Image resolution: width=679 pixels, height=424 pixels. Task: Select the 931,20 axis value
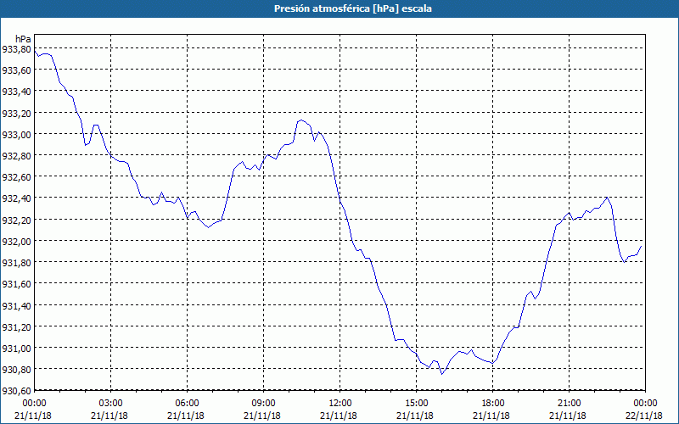15,327
